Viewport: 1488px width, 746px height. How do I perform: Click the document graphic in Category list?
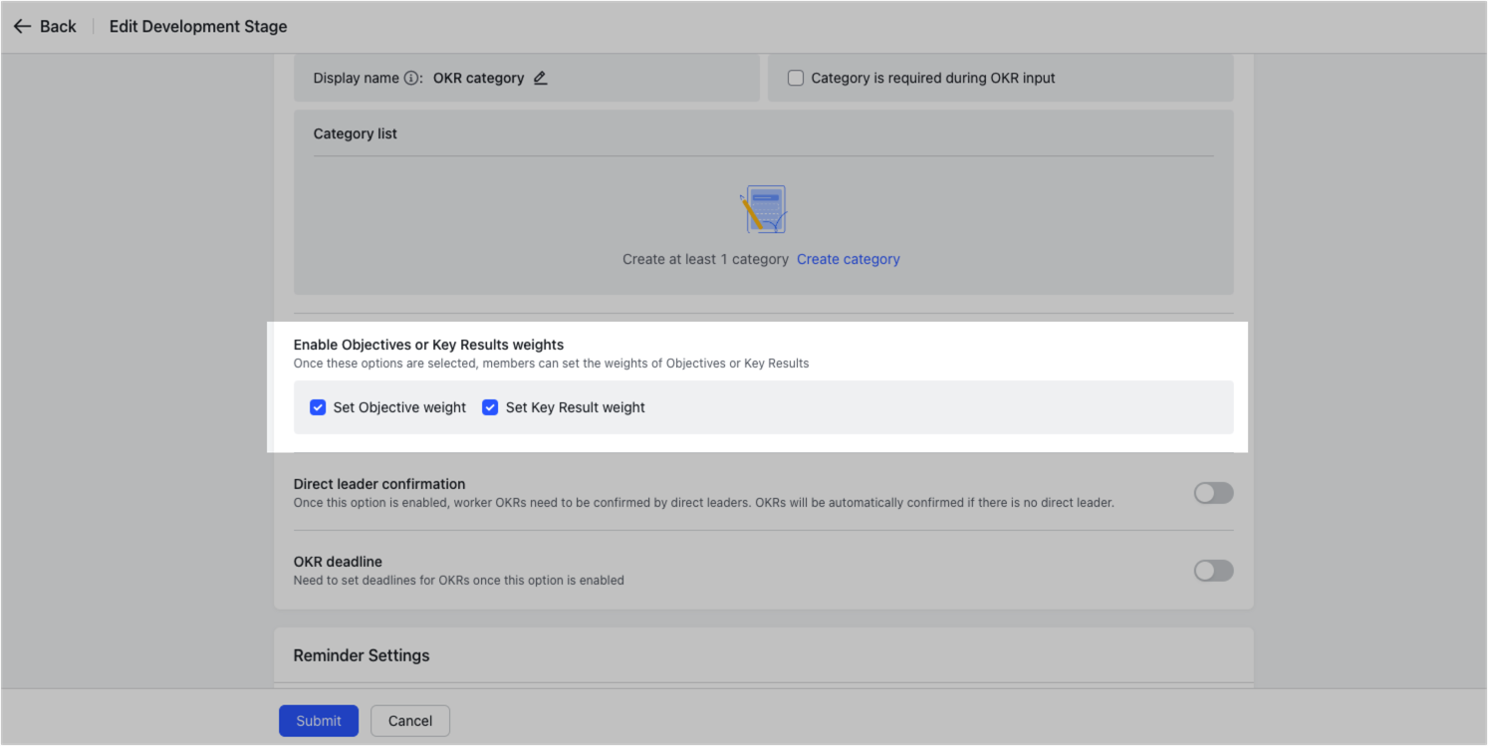pyautogui.click(x=763, y=209)
